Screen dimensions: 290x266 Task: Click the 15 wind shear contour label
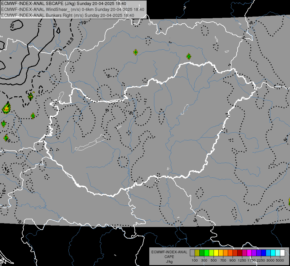point(55,25)
